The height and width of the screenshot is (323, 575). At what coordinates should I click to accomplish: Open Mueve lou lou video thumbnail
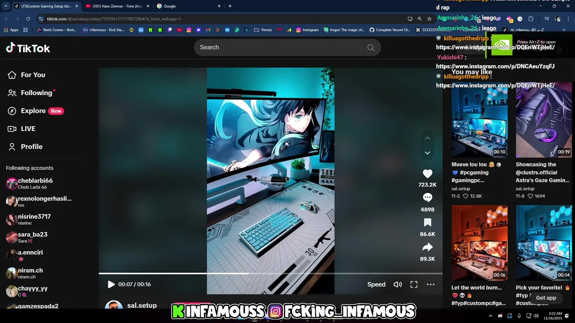click(479, 120)
